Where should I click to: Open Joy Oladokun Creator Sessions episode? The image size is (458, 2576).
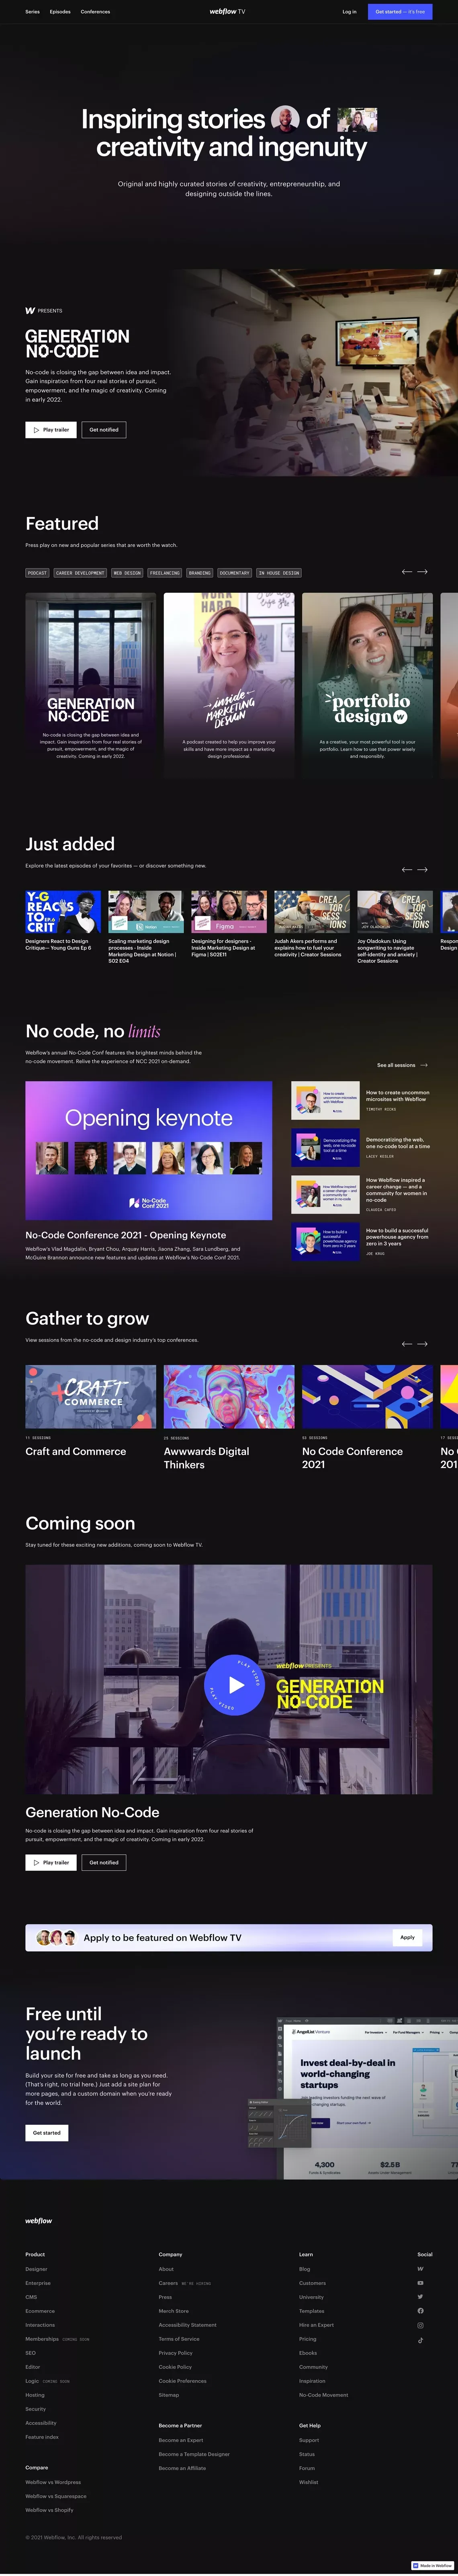tap(395, 927)
